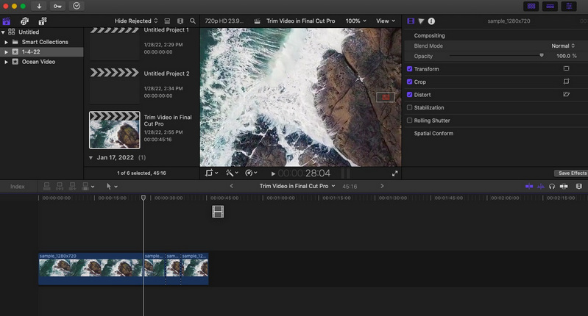Expand the Ocean Video event
Screen dimensions: 588x316
tap(6, 62)
